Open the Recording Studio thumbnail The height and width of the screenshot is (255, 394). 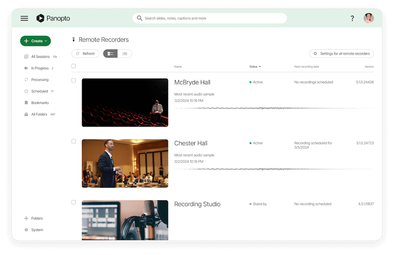[125, 220]
